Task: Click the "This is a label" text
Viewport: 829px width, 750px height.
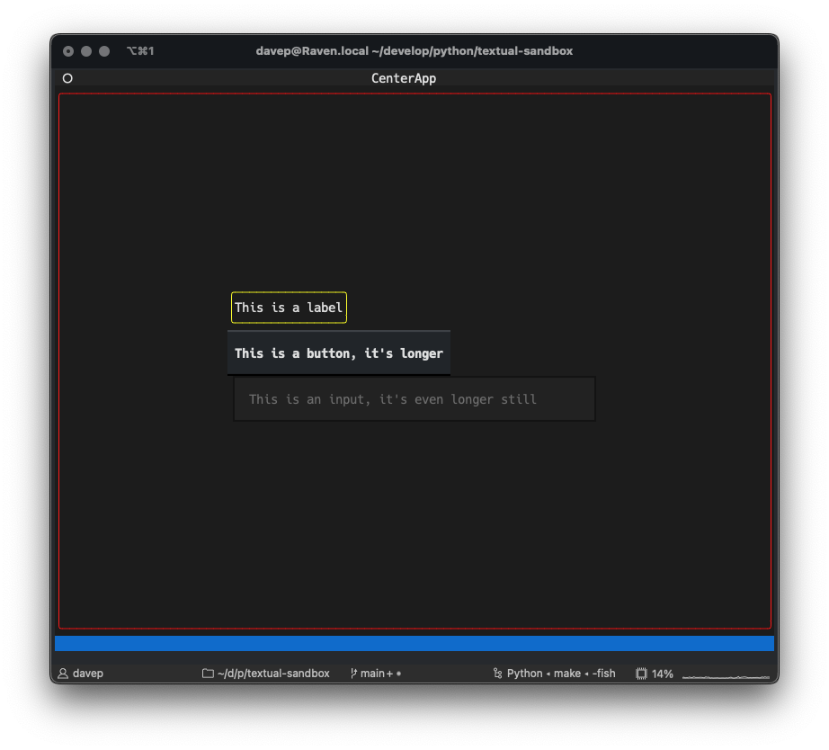Action: coord(289,308)
